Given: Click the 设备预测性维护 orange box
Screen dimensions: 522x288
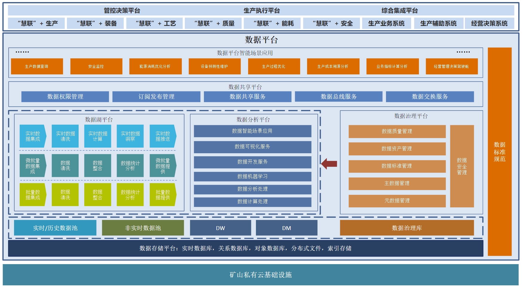Looking at the screenshot, I should (x=214, y=66).
